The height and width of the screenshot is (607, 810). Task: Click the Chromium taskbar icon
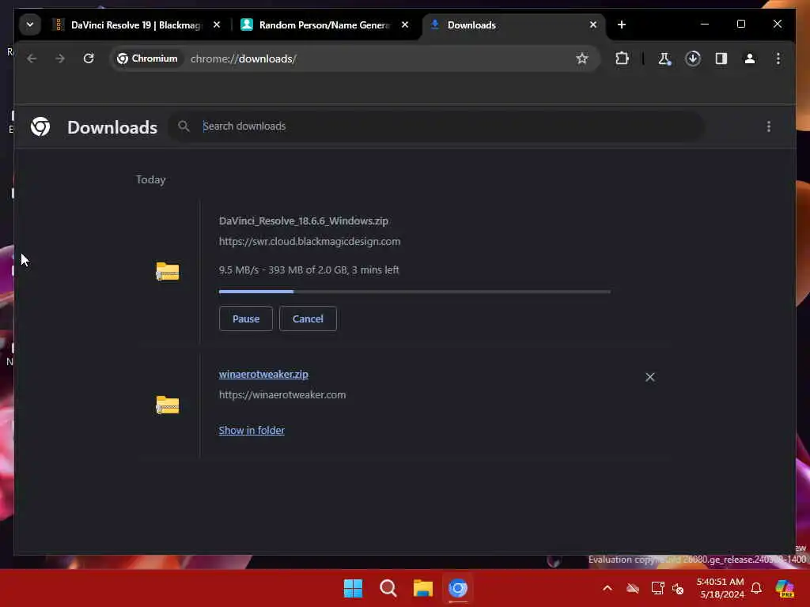point(458,588)
